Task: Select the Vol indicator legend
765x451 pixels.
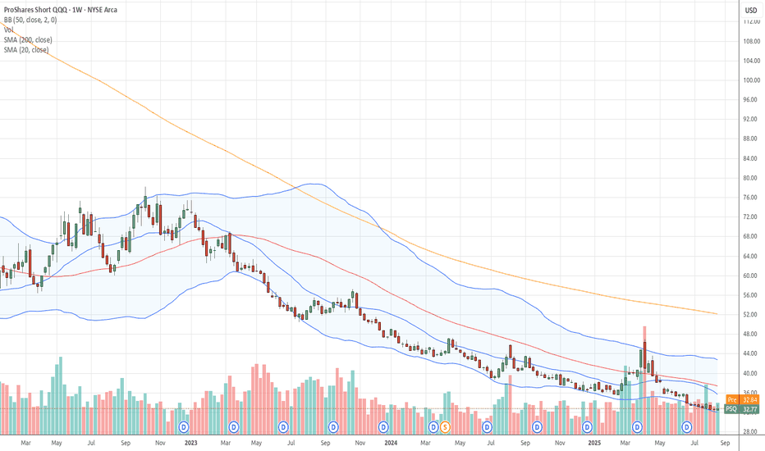Action: pyautogui.click(x=8, y=30)
